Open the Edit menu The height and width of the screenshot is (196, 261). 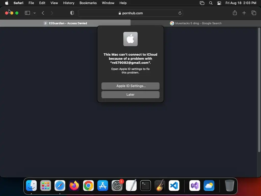coord(42,3)
